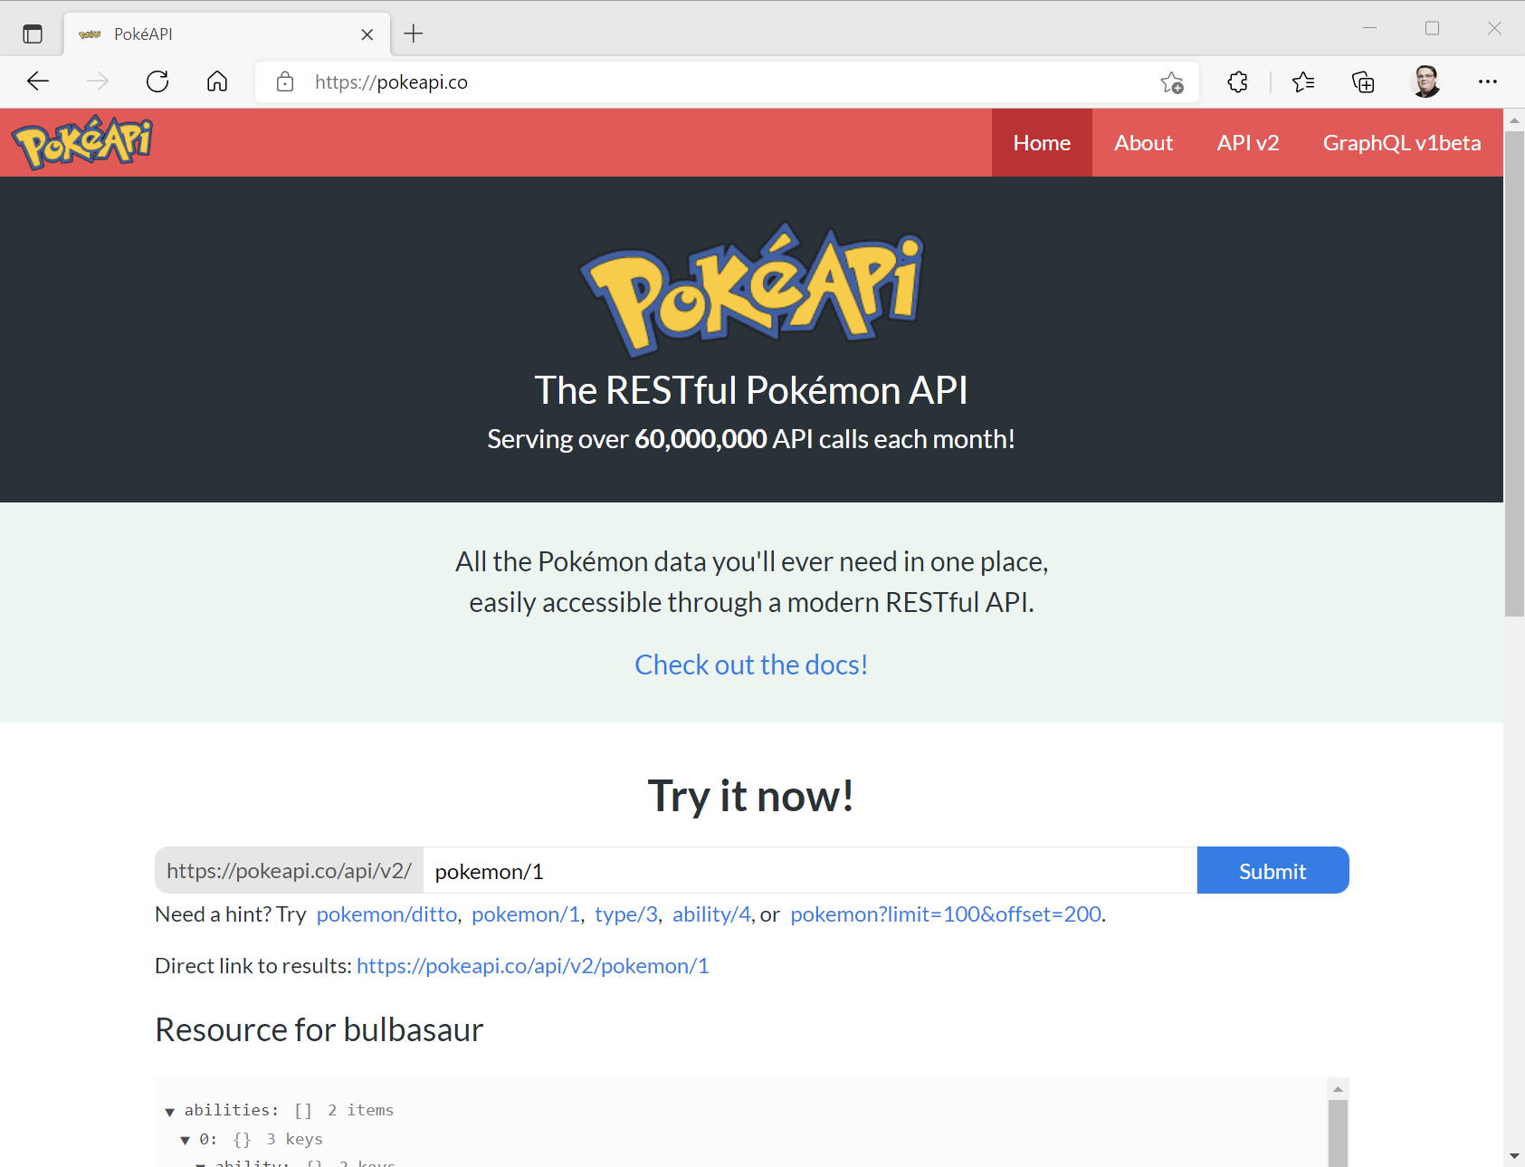This screenshot has height=1167, width=1525.
Task: Open the GraphQL v1beta nav item
Action: (1401, 143)
